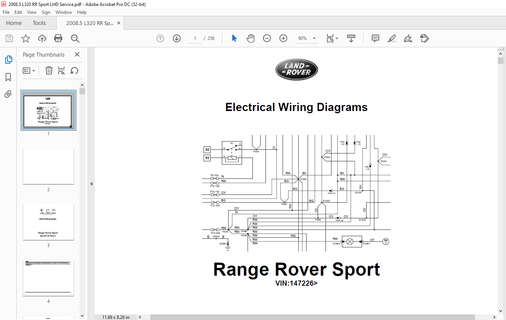Close the 2008.5 L320 document tab
Viewport: 506px width, 320px height.
point(119,23)
